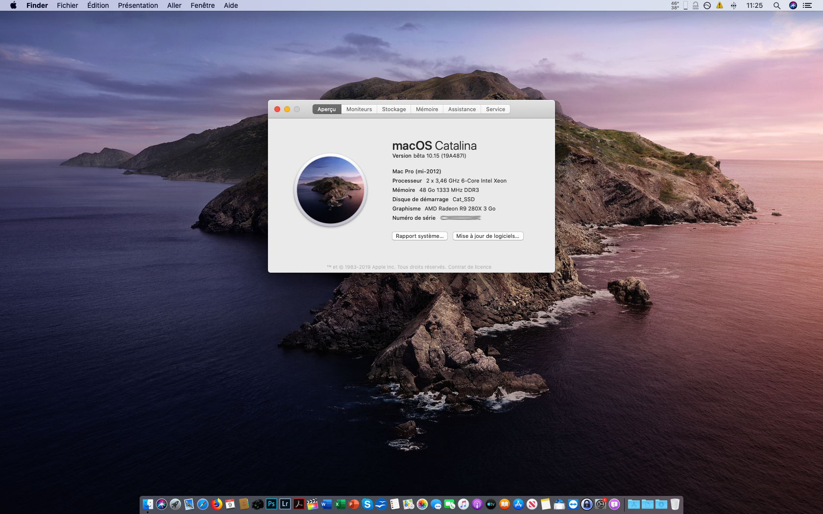Launch TeamViewer from the dock
823x514 pixels.
coord(573,504)
